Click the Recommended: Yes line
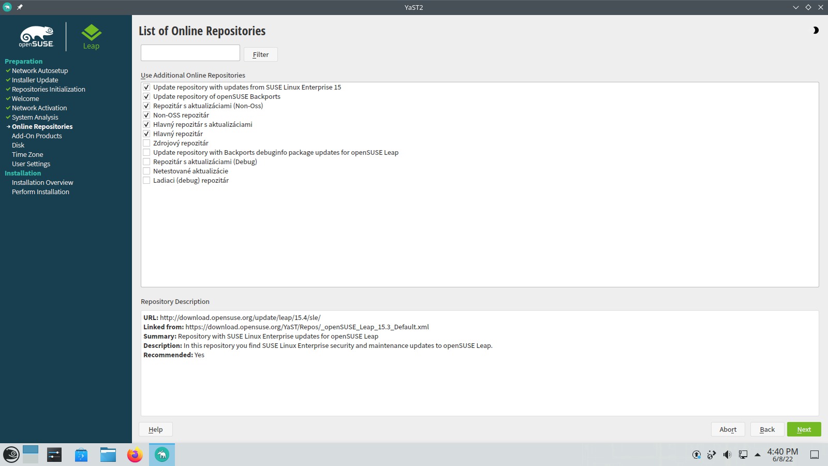This screenshot has height=466, width=828. 174,355
